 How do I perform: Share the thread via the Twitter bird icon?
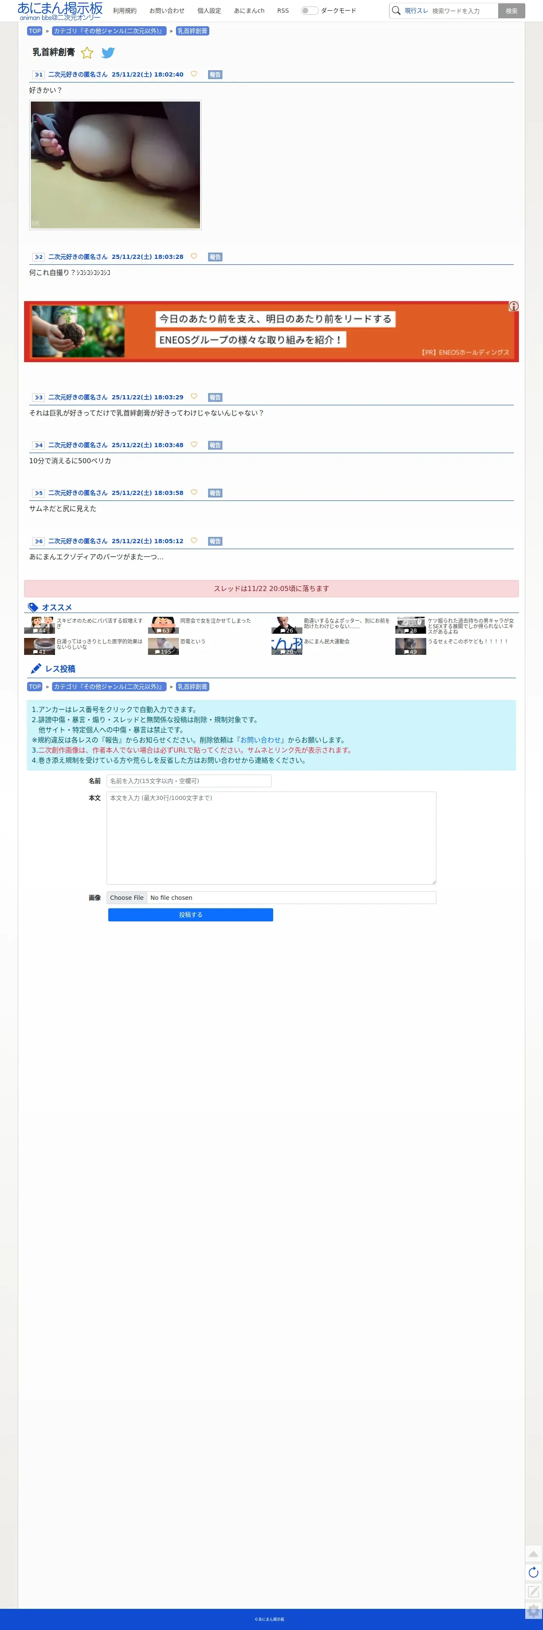click(108, 52)
